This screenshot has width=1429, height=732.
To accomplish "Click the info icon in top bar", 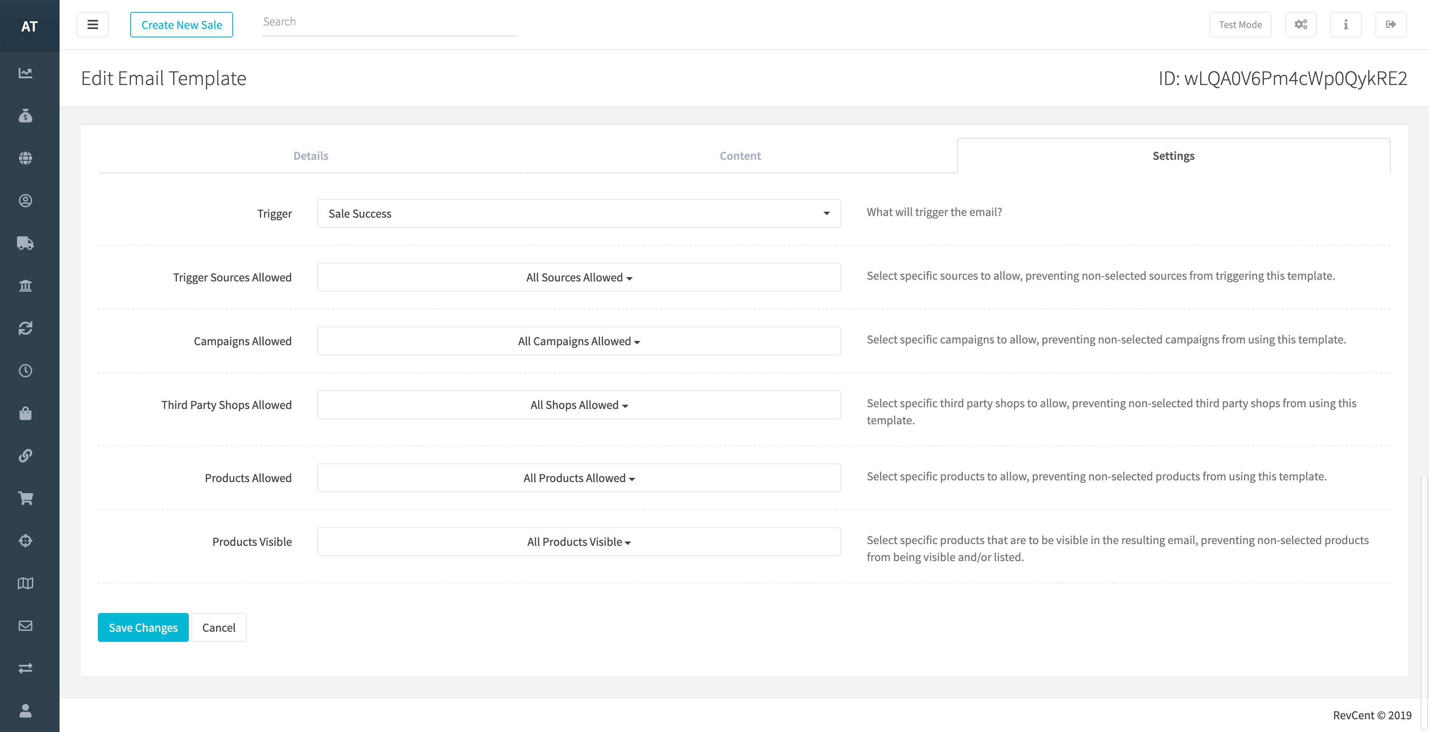I will [x=1345, y=24].
